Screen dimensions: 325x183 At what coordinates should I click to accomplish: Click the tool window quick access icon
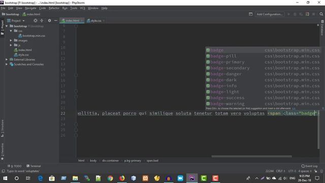(4, 171)
